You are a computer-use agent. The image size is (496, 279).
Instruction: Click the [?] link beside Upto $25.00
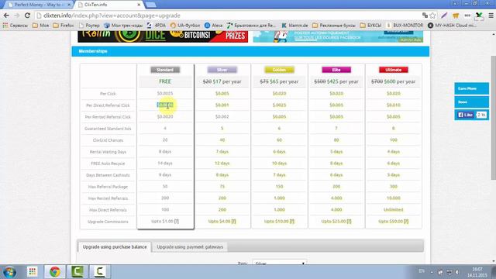(349, 222)
